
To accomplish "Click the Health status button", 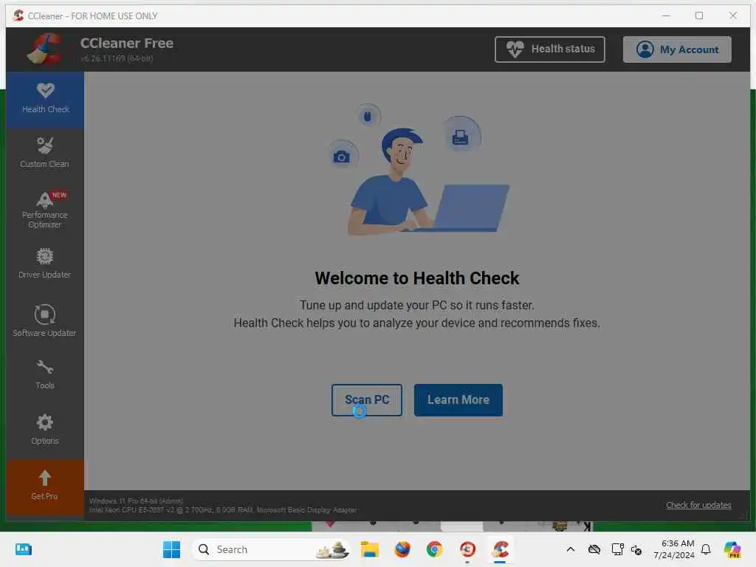I will tap(549, 49).
